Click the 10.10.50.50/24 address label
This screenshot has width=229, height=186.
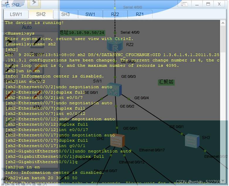pyautogui.click(x=82, y=32)
